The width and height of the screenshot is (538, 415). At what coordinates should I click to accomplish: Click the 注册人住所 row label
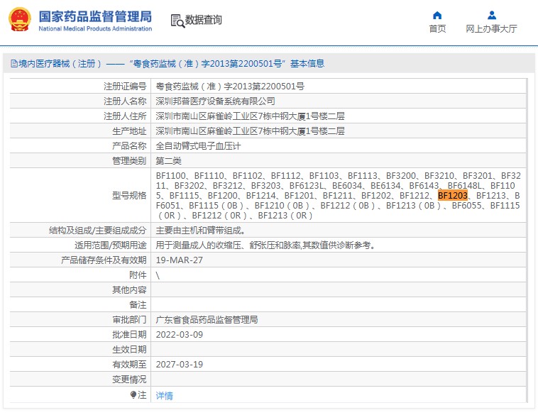point(125,116)
